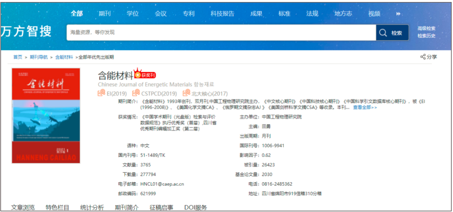
Task: Open the 征稿启事 tab
Action: point(161,207)
